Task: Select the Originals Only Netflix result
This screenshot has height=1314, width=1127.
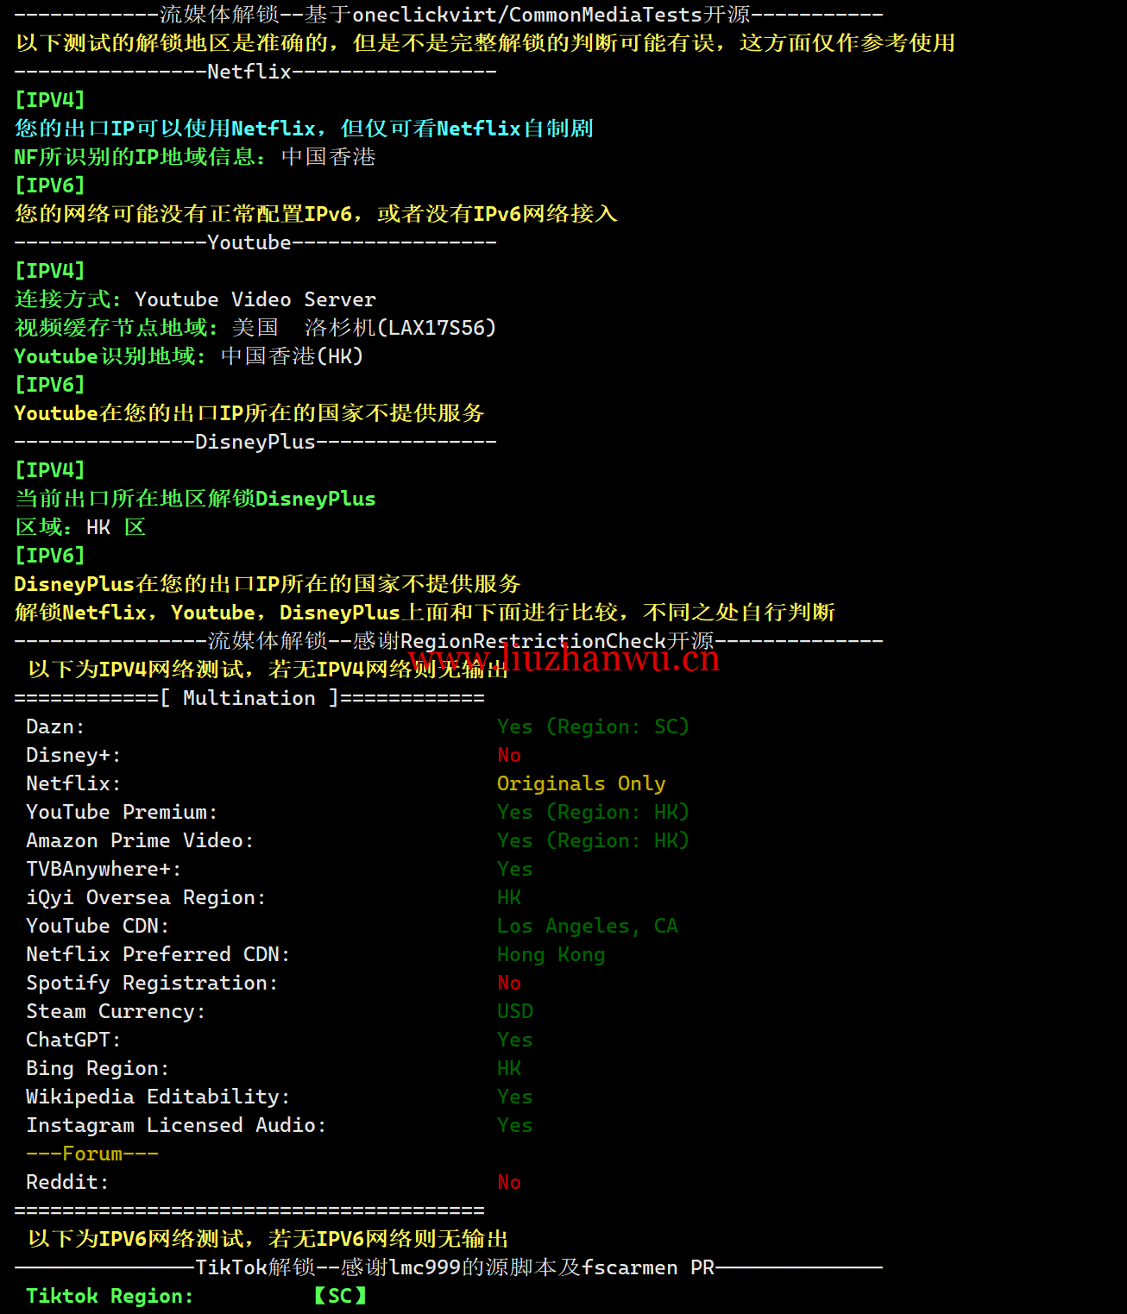Action: (x=581, y=783)
